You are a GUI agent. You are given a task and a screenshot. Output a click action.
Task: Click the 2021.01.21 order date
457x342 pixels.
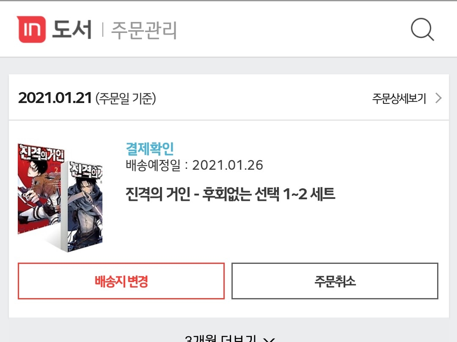pos(55,98)
